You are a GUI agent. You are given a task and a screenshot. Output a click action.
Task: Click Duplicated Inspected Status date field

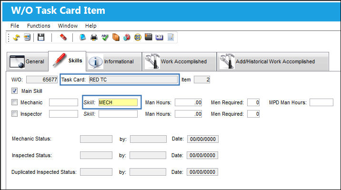tap(202, 172)
